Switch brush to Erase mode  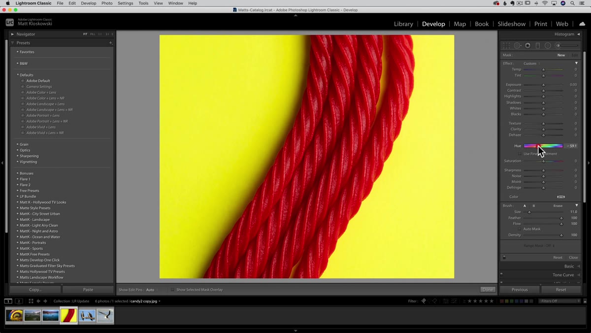(x=558, y=206)
